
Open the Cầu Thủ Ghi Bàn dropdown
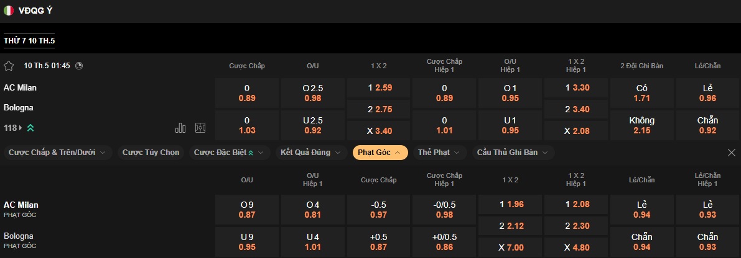513,153
